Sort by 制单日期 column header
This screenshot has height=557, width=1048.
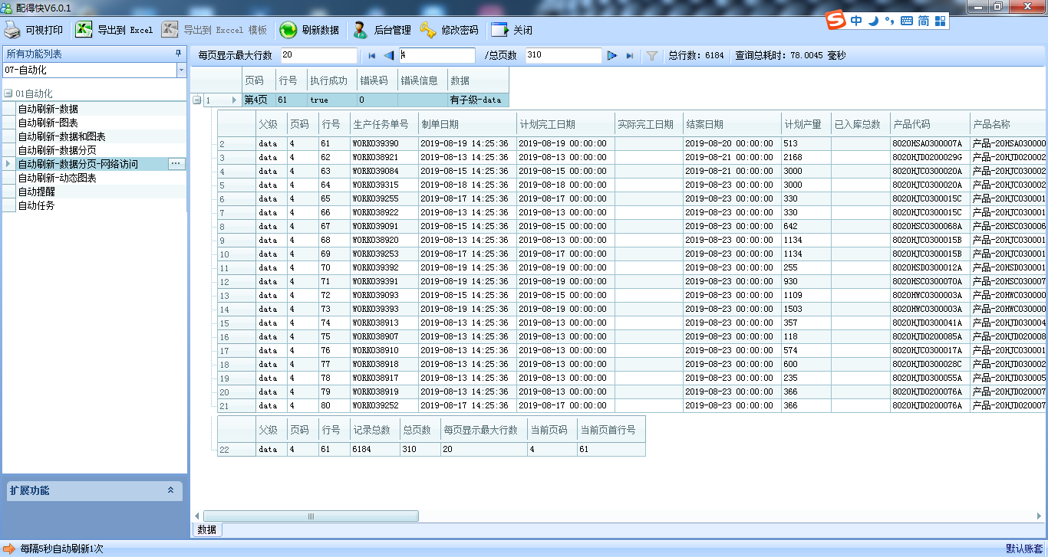467,124
